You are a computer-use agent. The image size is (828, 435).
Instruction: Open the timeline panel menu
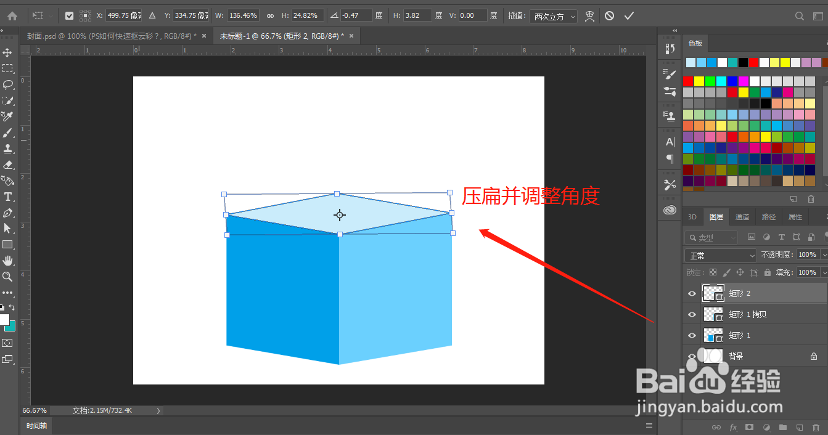pos(649,426)
